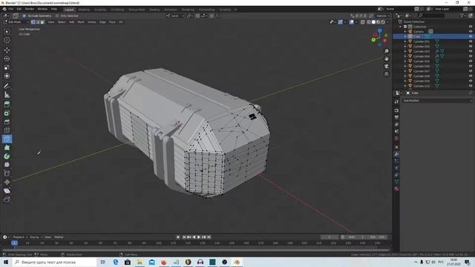Select the Shear tool
The height and width of the screenshot is (267, 475).
click(7, 191)
